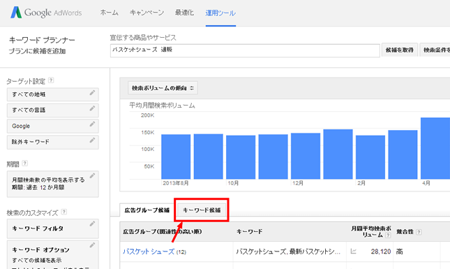Image resolution: width=450 pixels, height=269 pixels.
Task: Click the すべての地域 setting box
Action: [53, 94]
